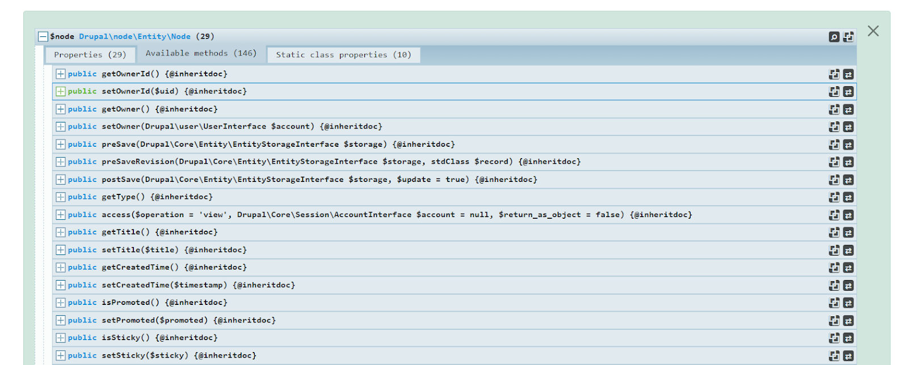Open the Static class properties (10) tab

[x=343, y=55]
